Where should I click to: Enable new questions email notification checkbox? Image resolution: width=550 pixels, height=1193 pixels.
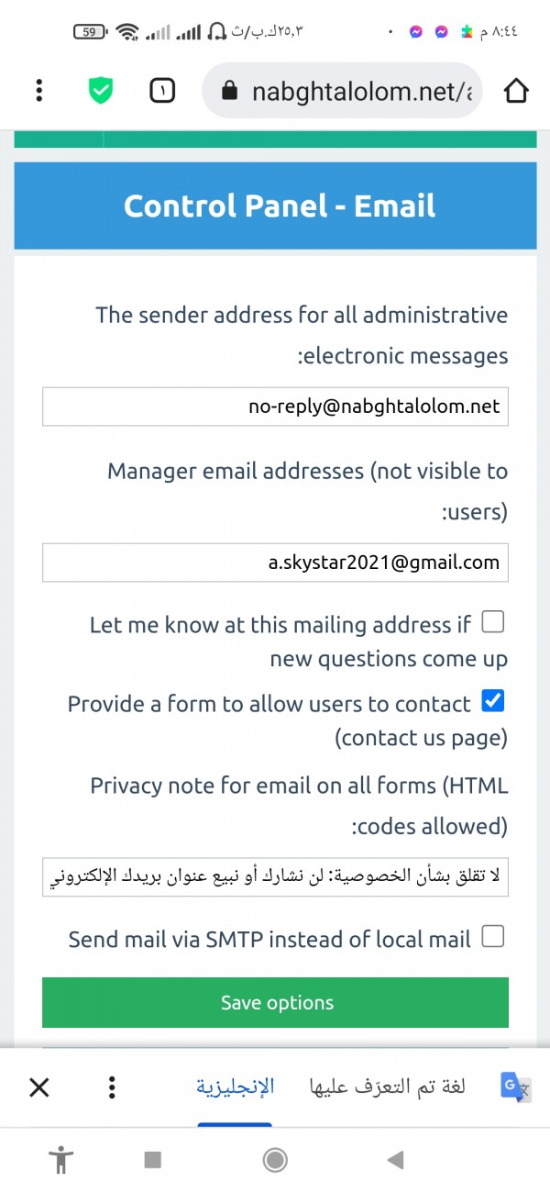493,623
